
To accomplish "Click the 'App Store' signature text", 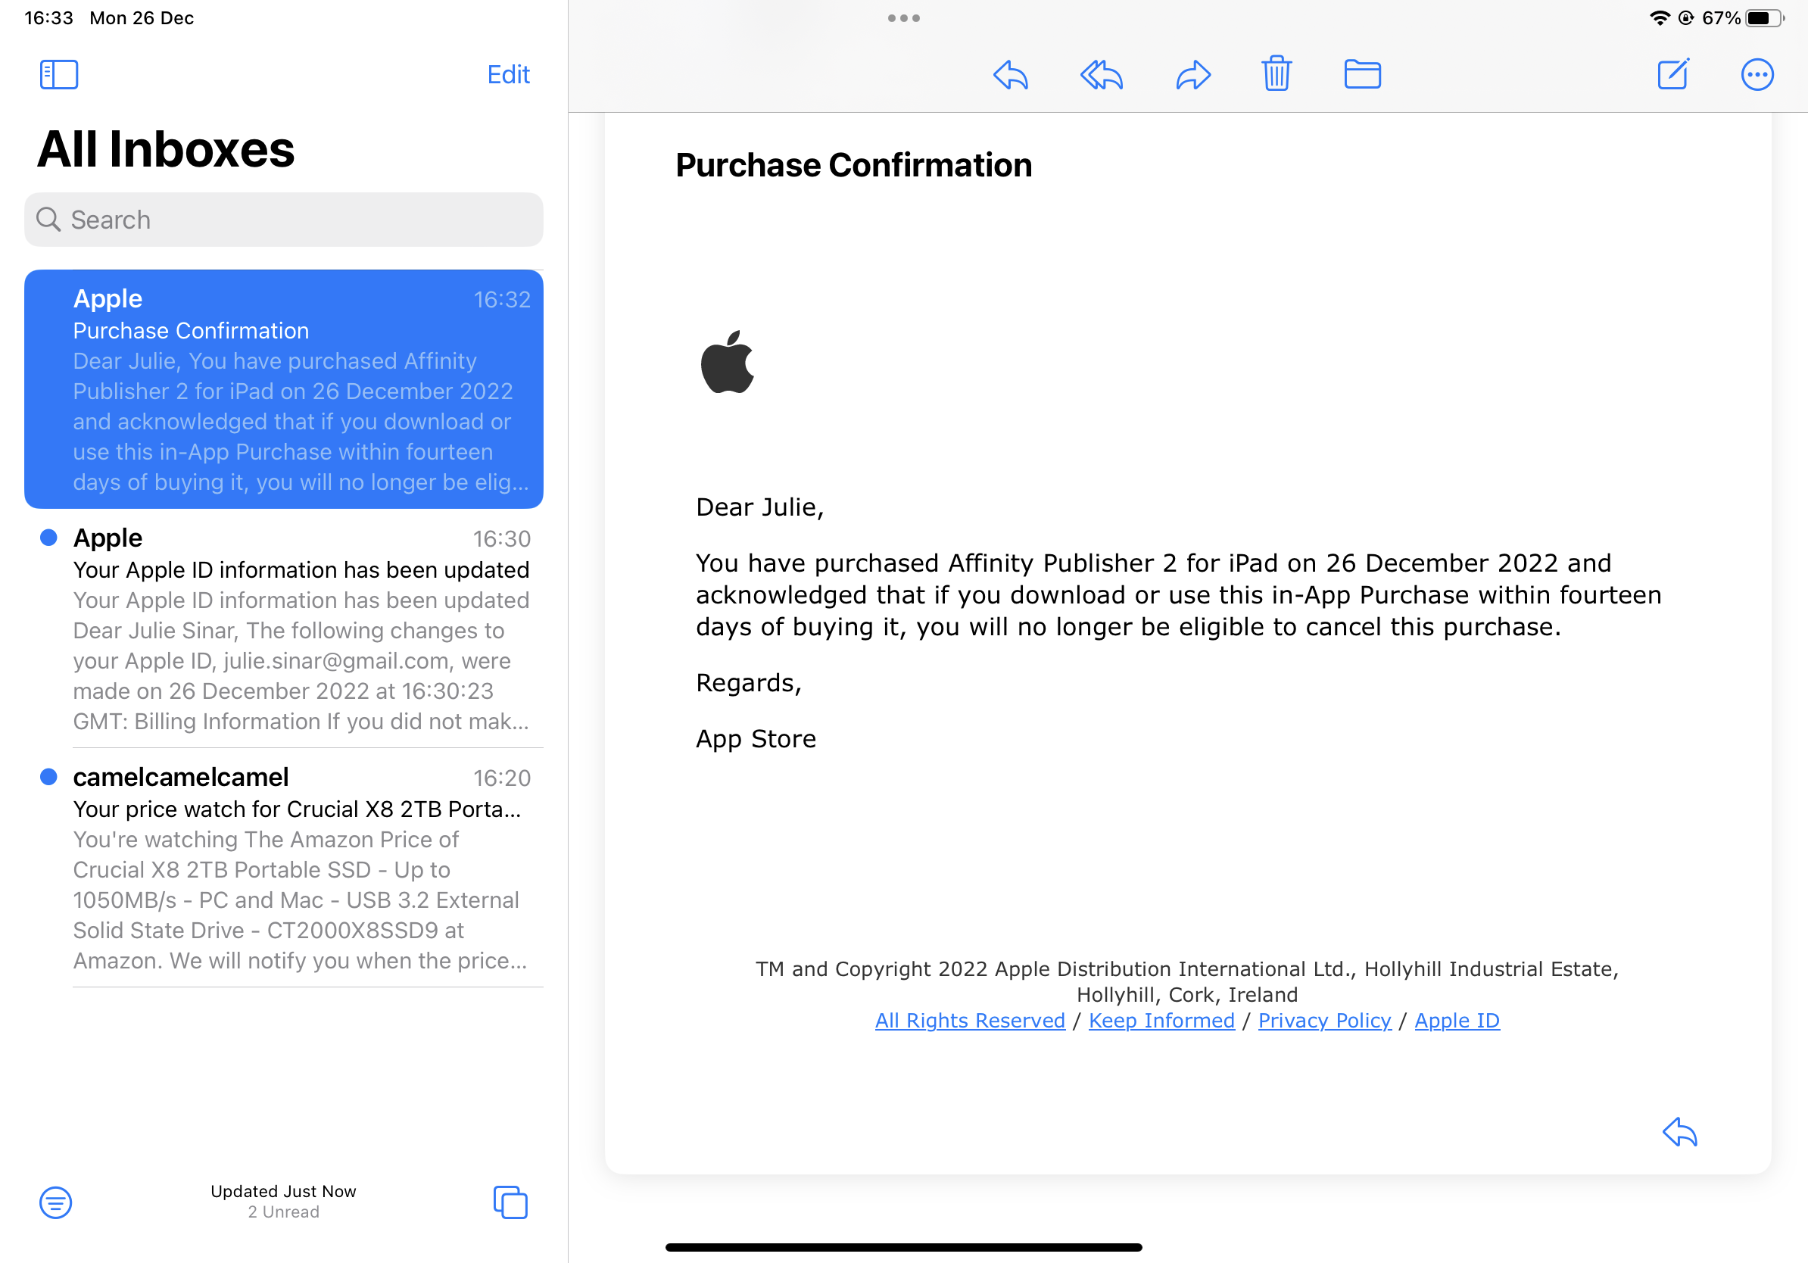I will click(756, 738).
